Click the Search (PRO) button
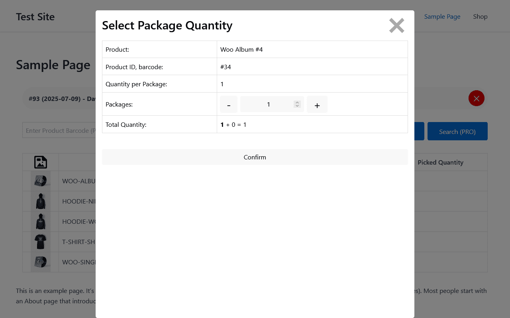 tap(457, 132)
